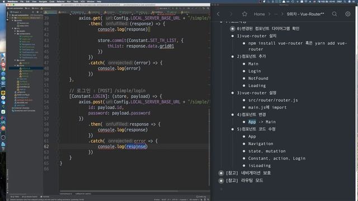This screenshot has width=358, height=201.
Task: Open the Navigate menu
Action: click(43, 1)
